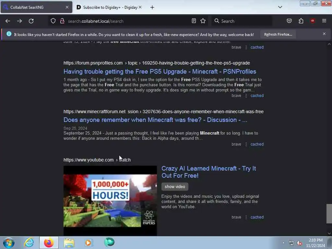Click the network tray icon
This screenshot has width=332, height=249.
(291, 243)
